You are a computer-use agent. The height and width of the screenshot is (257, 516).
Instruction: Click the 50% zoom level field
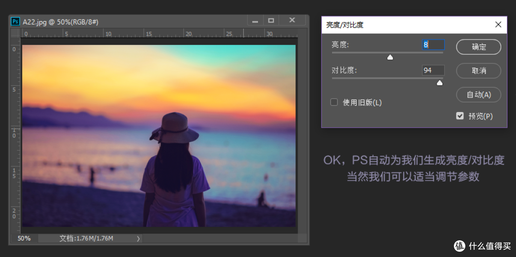(x=24, y=238)
